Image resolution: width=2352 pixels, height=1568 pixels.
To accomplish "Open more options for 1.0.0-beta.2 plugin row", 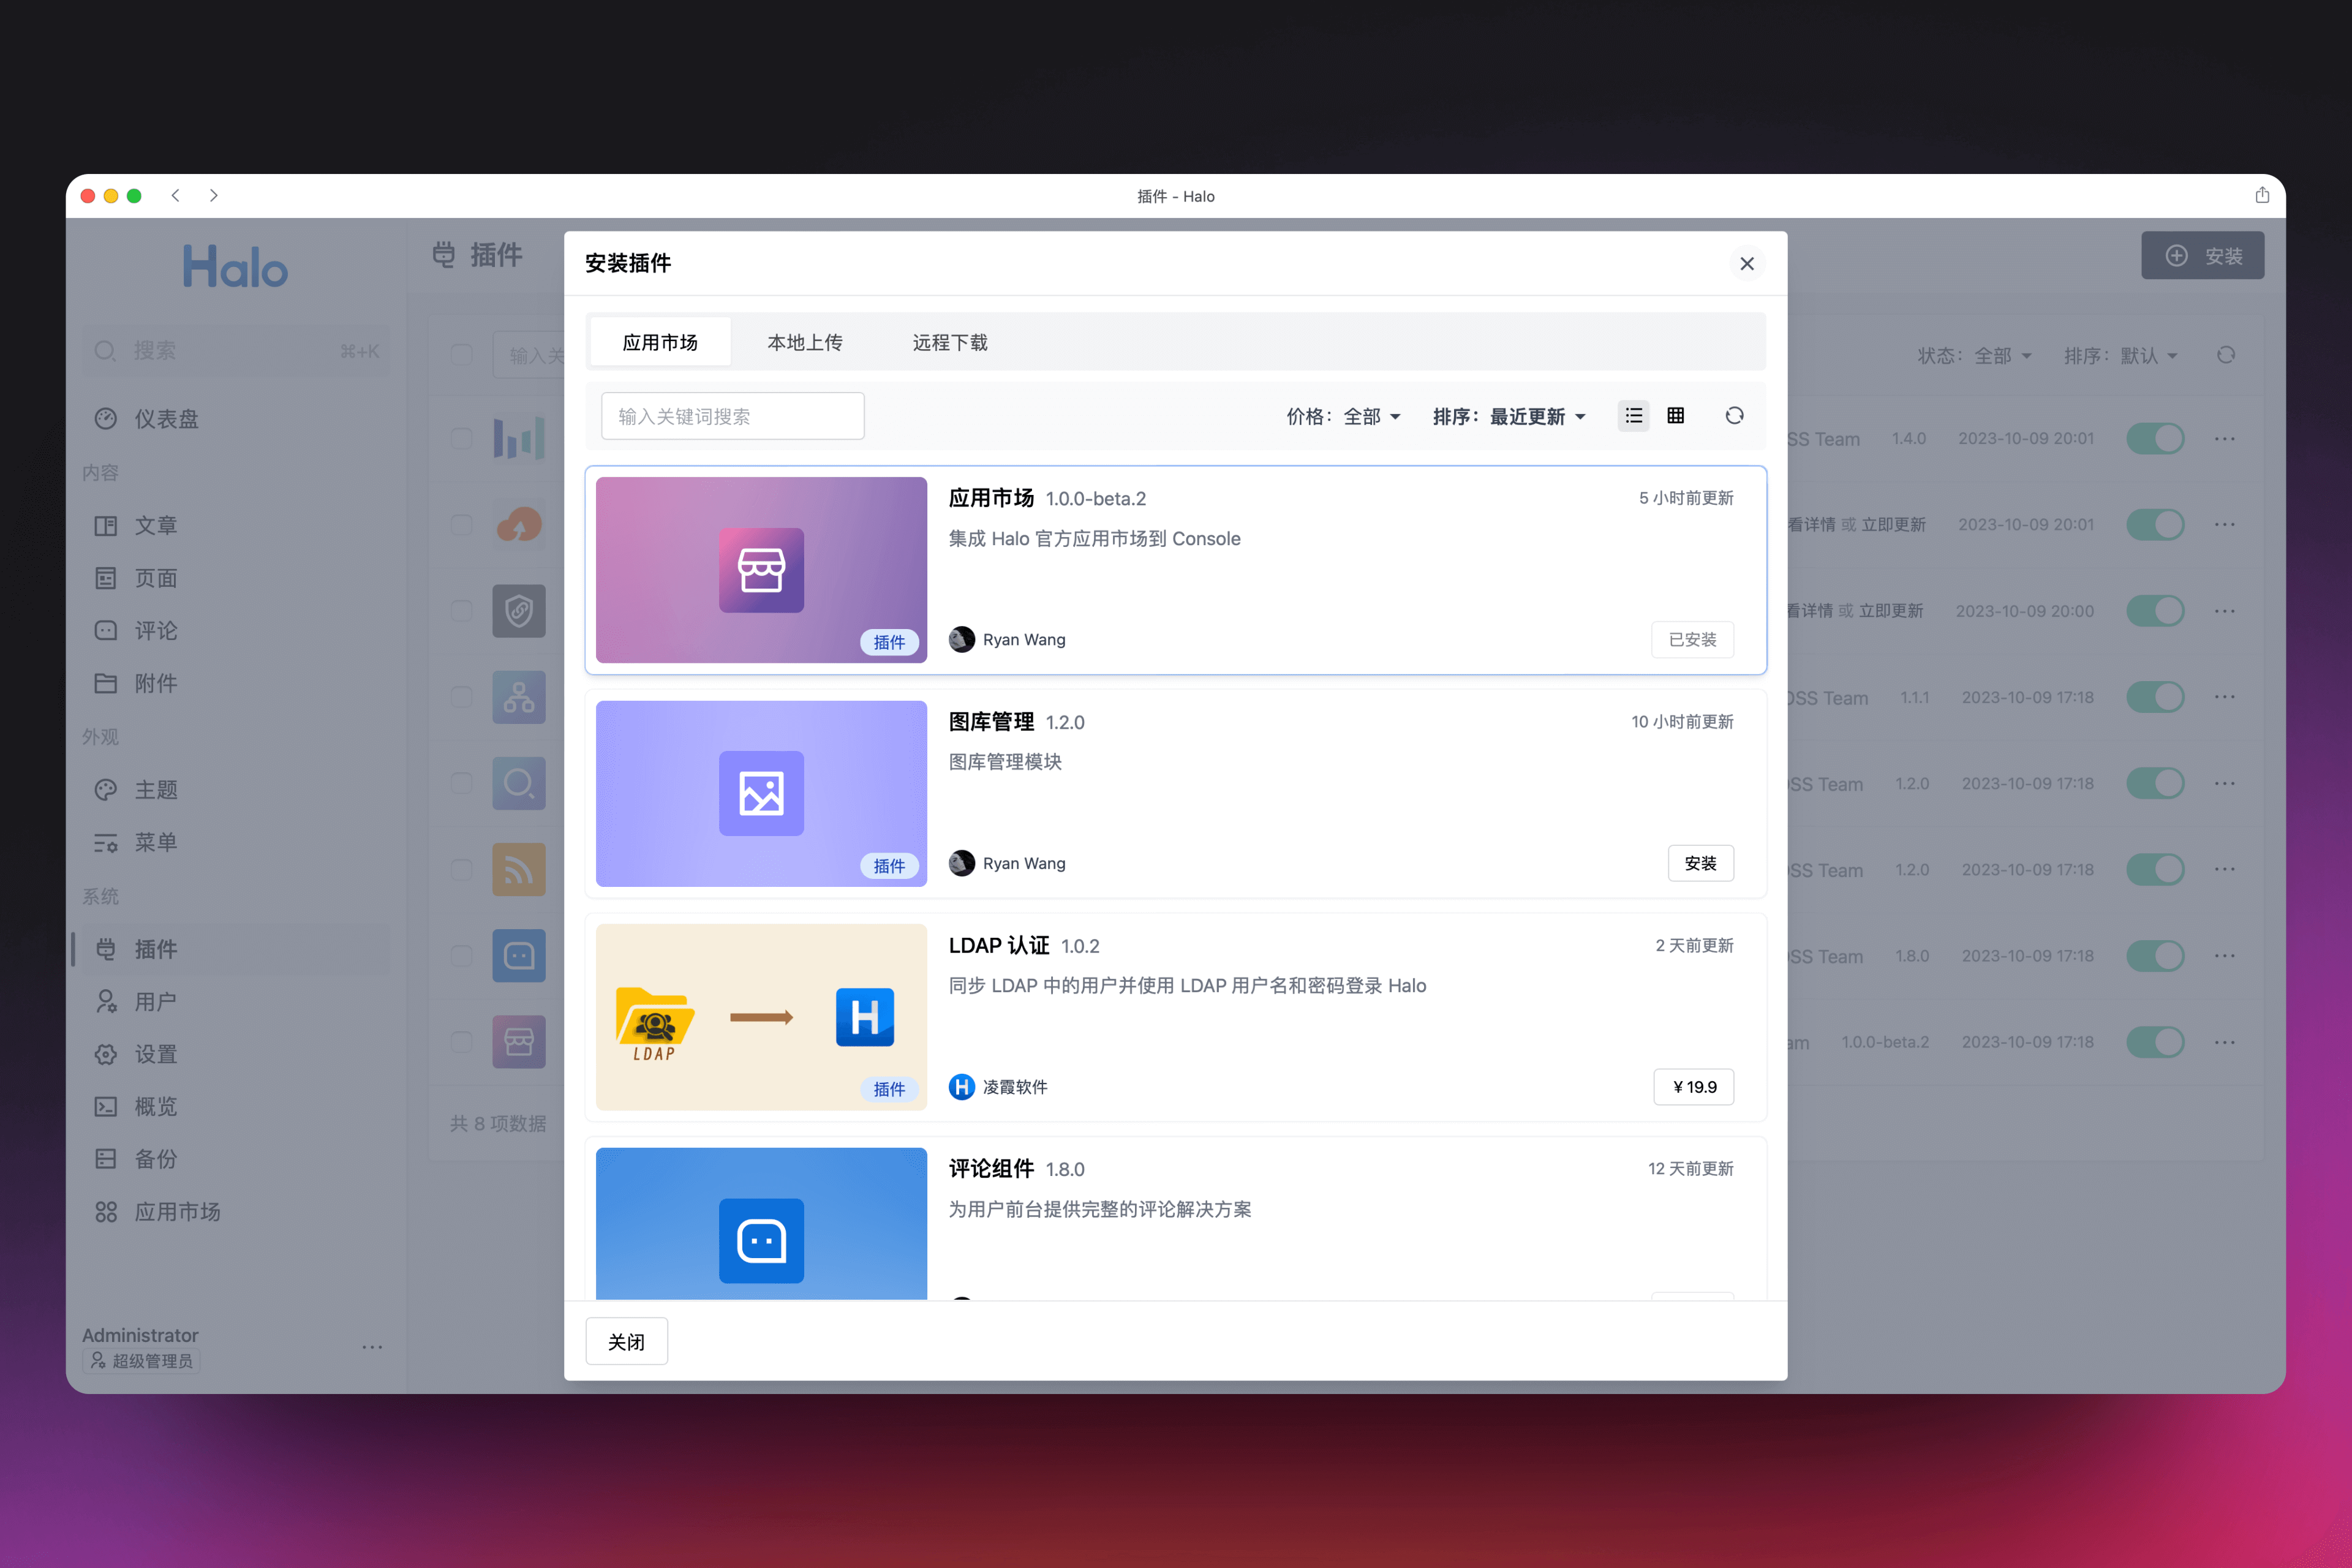I will click(2225, 1042).
